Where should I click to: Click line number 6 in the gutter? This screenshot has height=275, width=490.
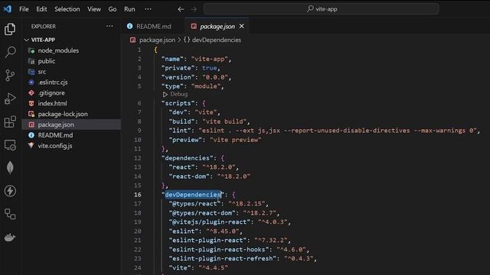pyautogui.click(x=139, y=103)
